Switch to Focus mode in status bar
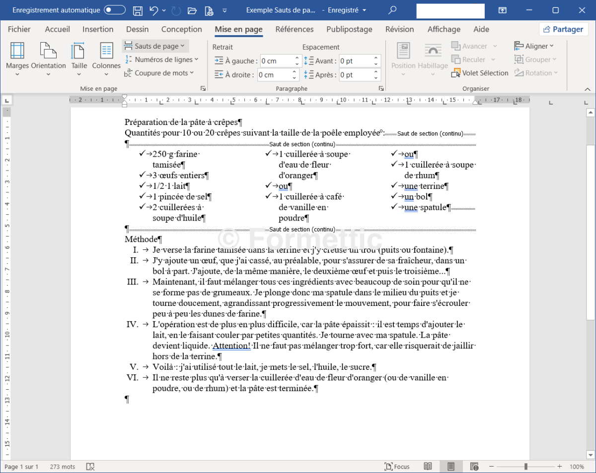The image size is (596, 473). 397,467
